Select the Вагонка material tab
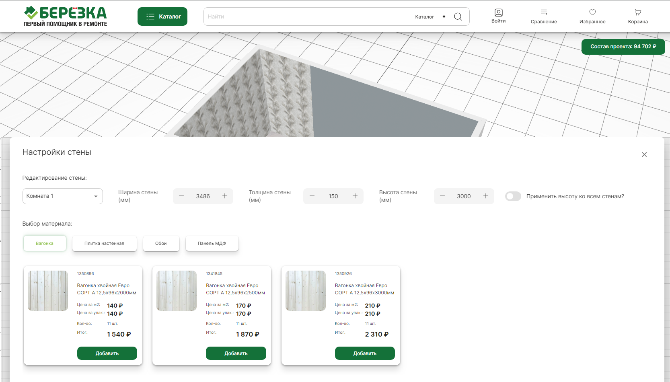670x382 pixels. (x=45, y=243)
